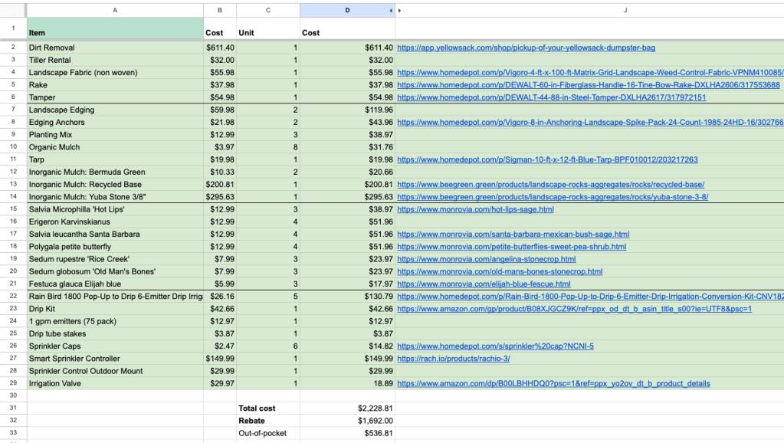Select the Smart Sprinkler Controller cell
This screenshot has width=784, height=443.
pyautogui.click(x=115, y=359)
